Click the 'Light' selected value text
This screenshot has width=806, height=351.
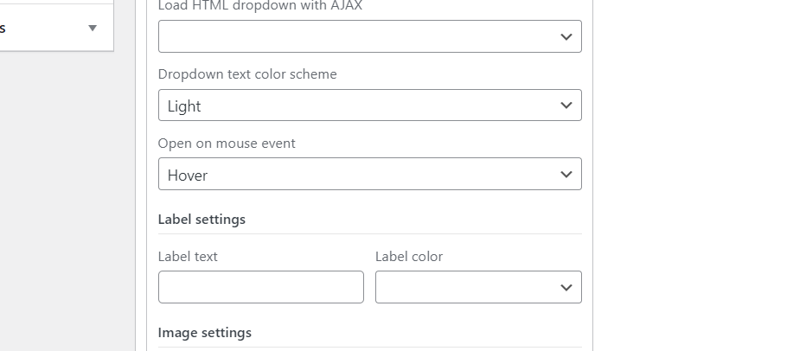184,106
